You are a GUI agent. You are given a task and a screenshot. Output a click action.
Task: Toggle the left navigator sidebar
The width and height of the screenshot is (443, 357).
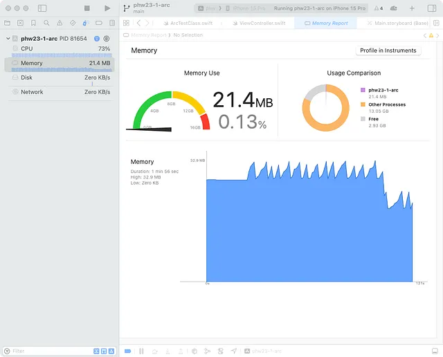(42, 8)
